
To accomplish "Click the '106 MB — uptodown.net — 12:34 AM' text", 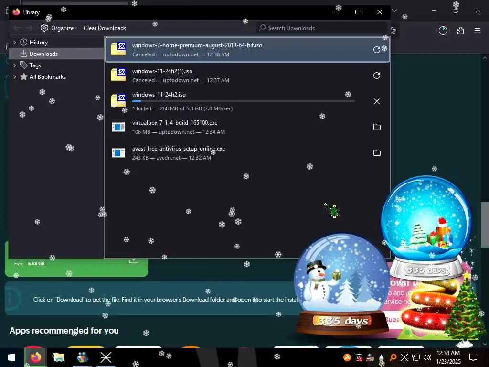I will (179, 132).
